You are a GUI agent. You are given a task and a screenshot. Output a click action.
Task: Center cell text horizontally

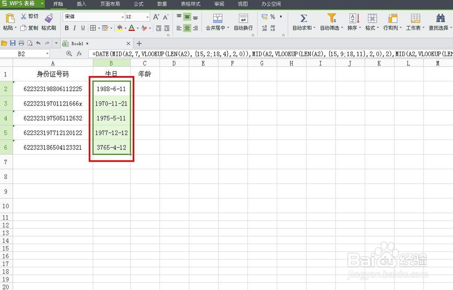[187, 28]
